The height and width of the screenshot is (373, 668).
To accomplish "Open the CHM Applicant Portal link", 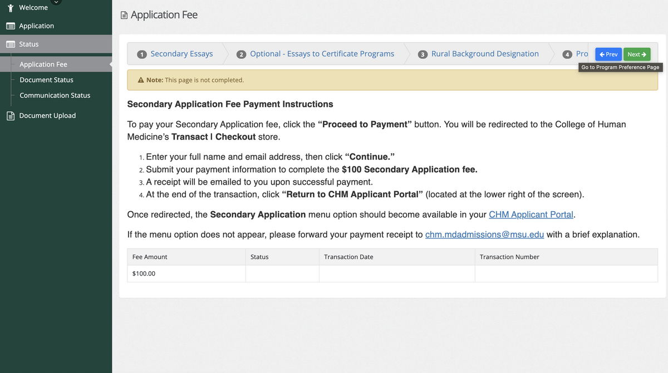I will pos(531,215).
